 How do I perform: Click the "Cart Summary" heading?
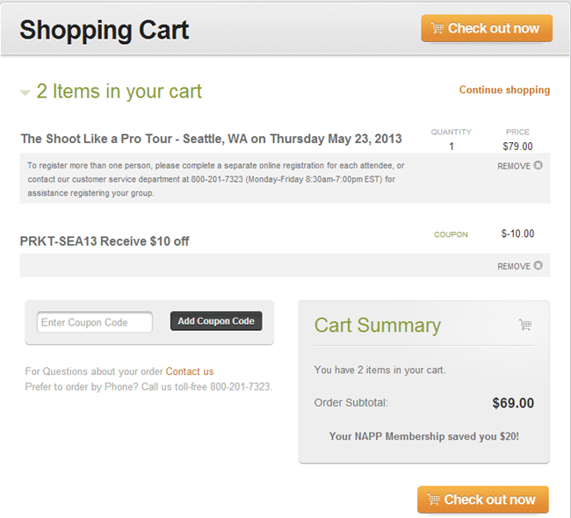(x=378, y=325)
